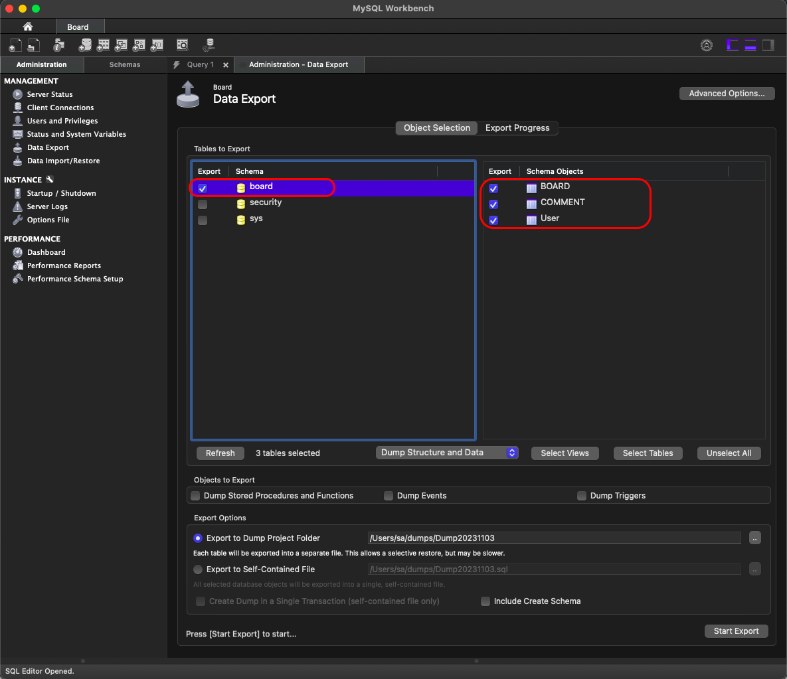
Task: Click the Refresh button
Action: [220, 453]
